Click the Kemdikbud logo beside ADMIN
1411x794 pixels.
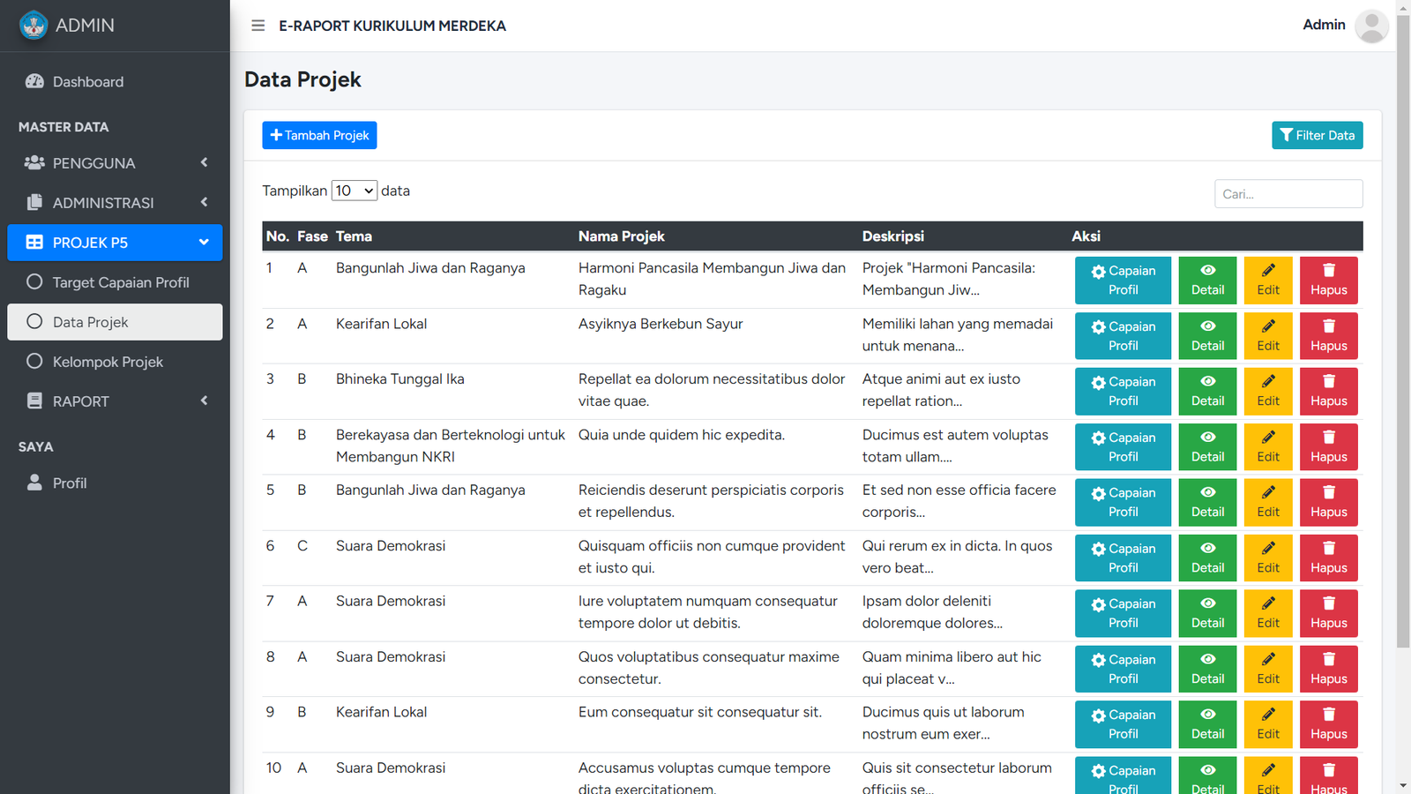pos(34,26)
